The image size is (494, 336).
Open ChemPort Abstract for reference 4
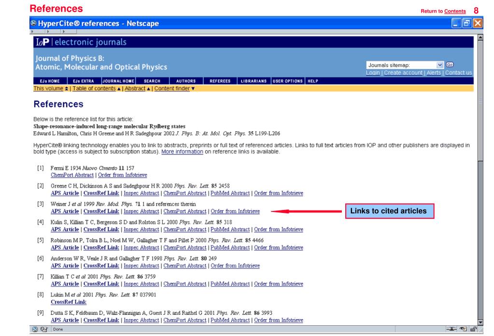click(x=184, y=230)
